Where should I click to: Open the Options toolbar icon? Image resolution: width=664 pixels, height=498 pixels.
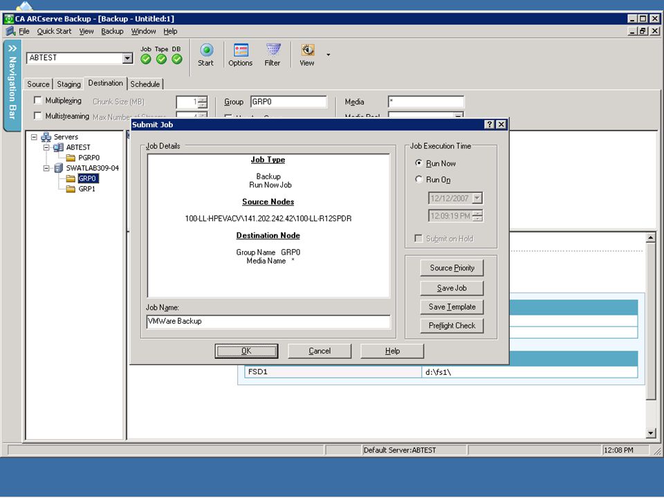[x=241, y=50]
